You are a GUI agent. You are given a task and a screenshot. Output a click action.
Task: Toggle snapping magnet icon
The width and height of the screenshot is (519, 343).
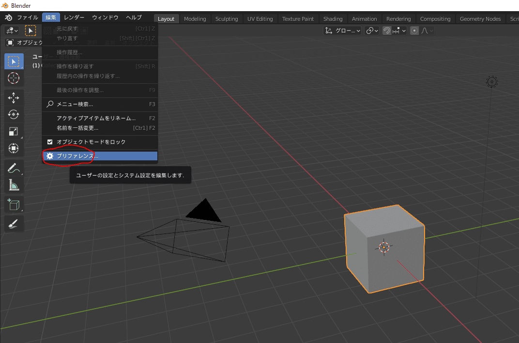387,31
